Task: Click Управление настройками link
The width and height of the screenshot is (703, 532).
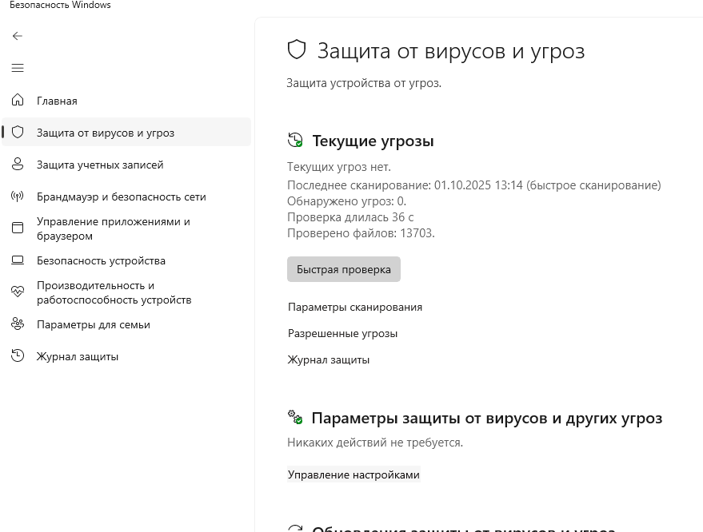Action: (x=353, y=474)
